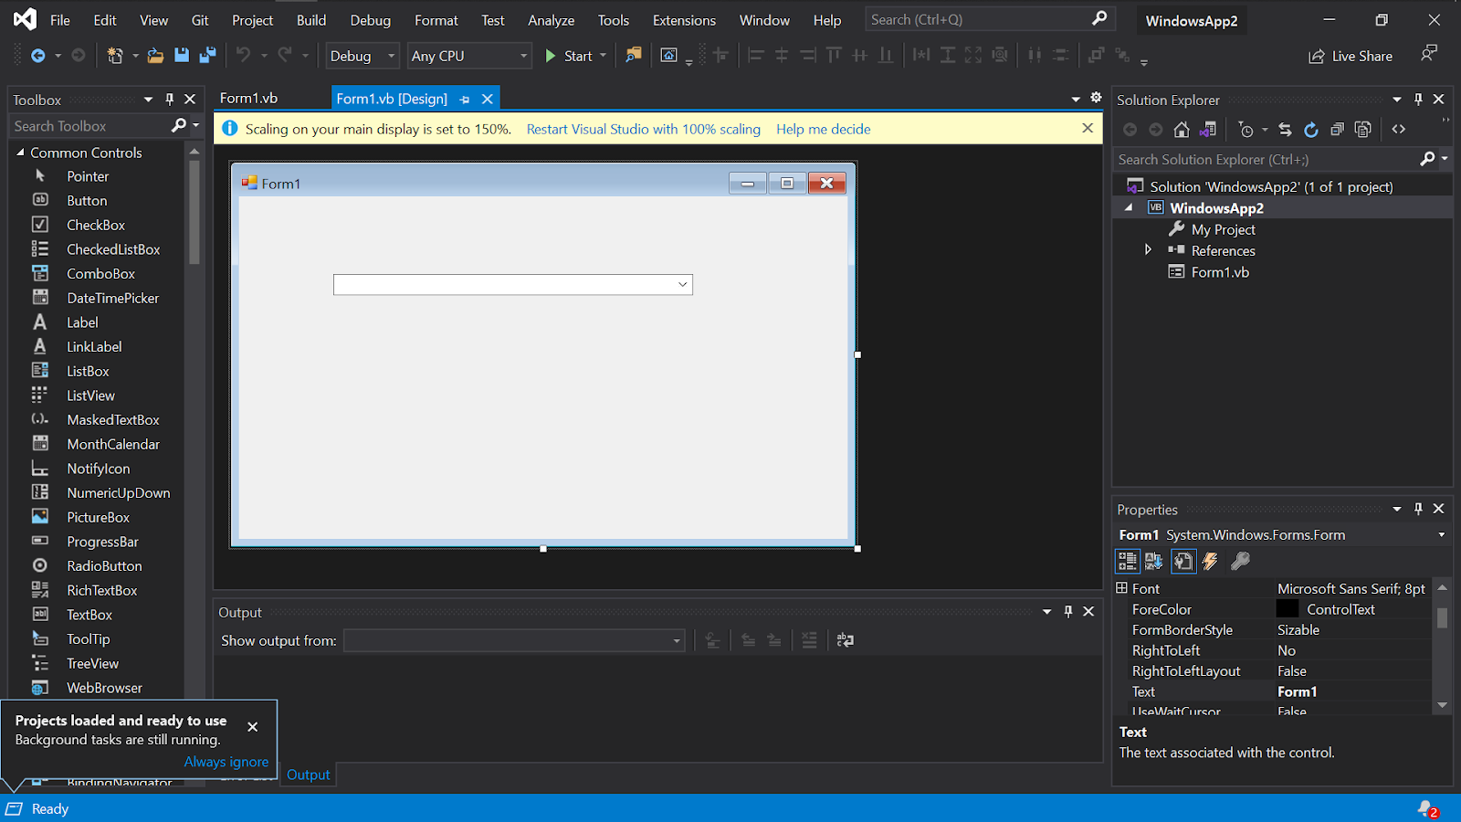Show Events with the lightning bolt icon

(1211, 561)
